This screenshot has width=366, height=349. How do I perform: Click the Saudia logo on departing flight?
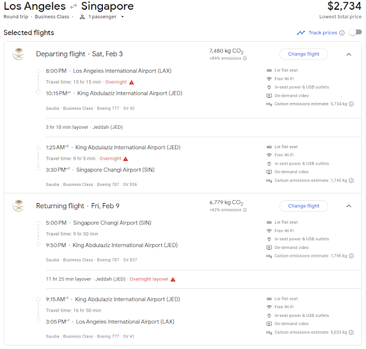pos(18,54)
